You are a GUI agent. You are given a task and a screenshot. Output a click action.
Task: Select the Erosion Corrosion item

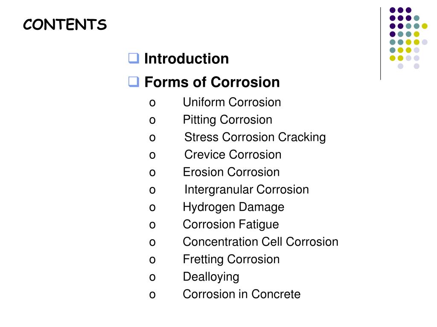coord(231,172)
